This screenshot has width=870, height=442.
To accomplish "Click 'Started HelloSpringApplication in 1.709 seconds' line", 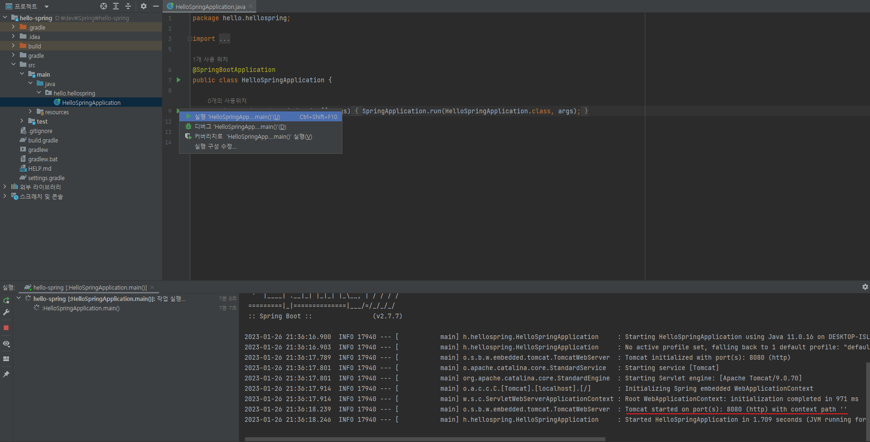I will click(x=745, y=419).
